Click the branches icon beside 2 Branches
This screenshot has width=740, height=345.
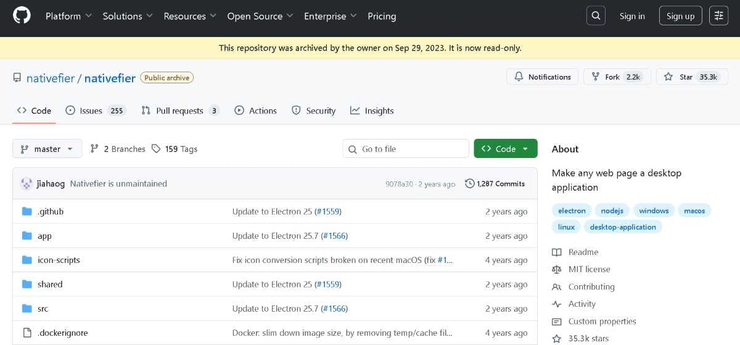pyautogui.click(x=94, y=149)
